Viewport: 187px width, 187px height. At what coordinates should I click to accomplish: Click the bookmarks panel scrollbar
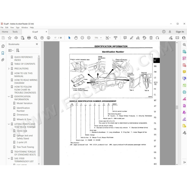pos(39,107)
